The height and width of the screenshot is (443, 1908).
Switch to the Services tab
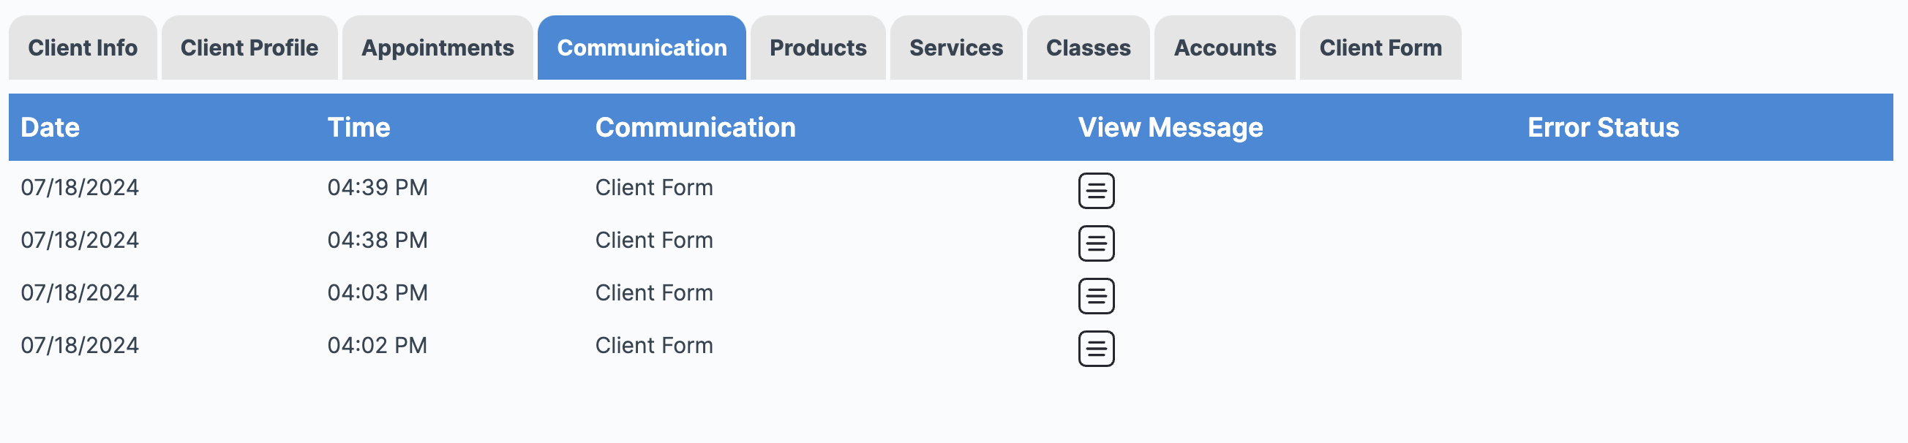click(956, 48)
